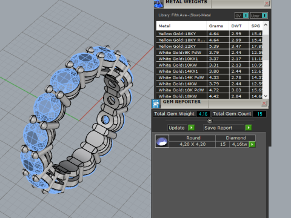Close the Gem Reporter panel
Screen dimensions: 291x218
pyautogui.click(x=264, y=104)
